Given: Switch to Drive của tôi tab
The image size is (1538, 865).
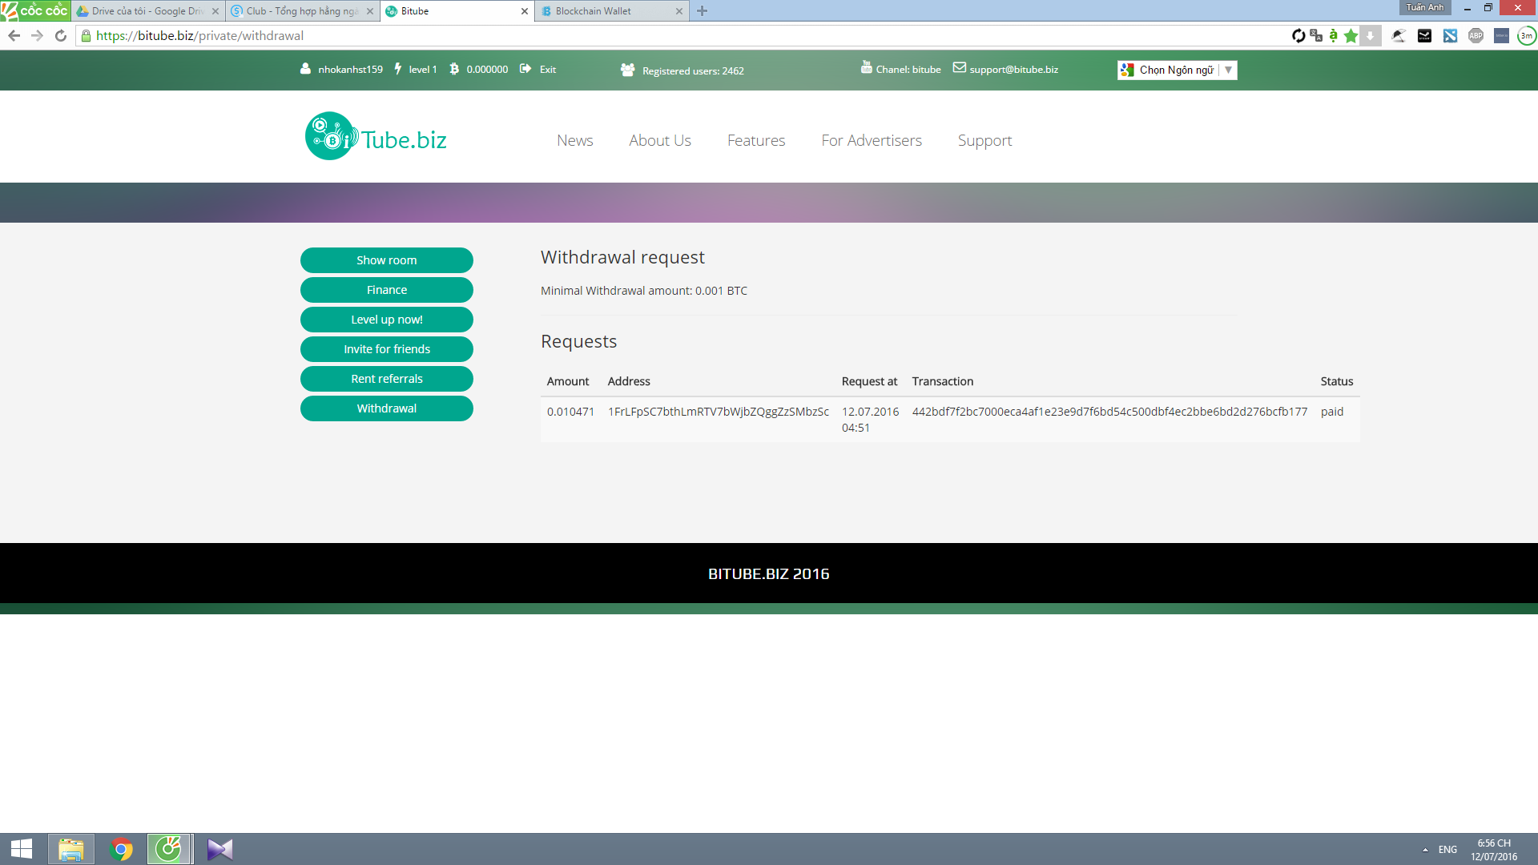Looking at the screenshot, I should pyautogui.click(x=147, y=11).
